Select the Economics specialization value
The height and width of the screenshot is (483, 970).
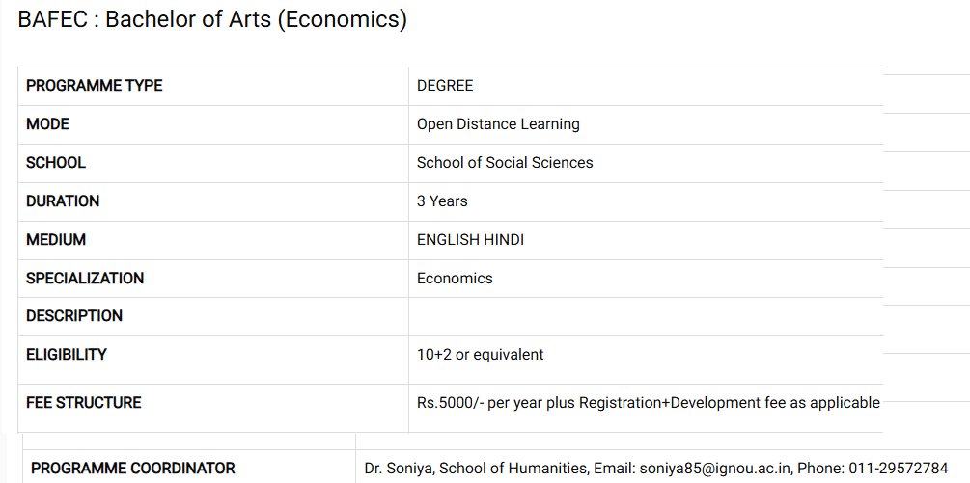point(455,279)
